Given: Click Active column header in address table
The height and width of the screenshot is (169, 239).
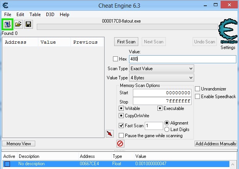Looking at the screenshot, I should 9,156.
